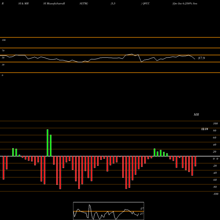Click the MR value '12.48' label
220x220 pixels.
pos(205,129)
